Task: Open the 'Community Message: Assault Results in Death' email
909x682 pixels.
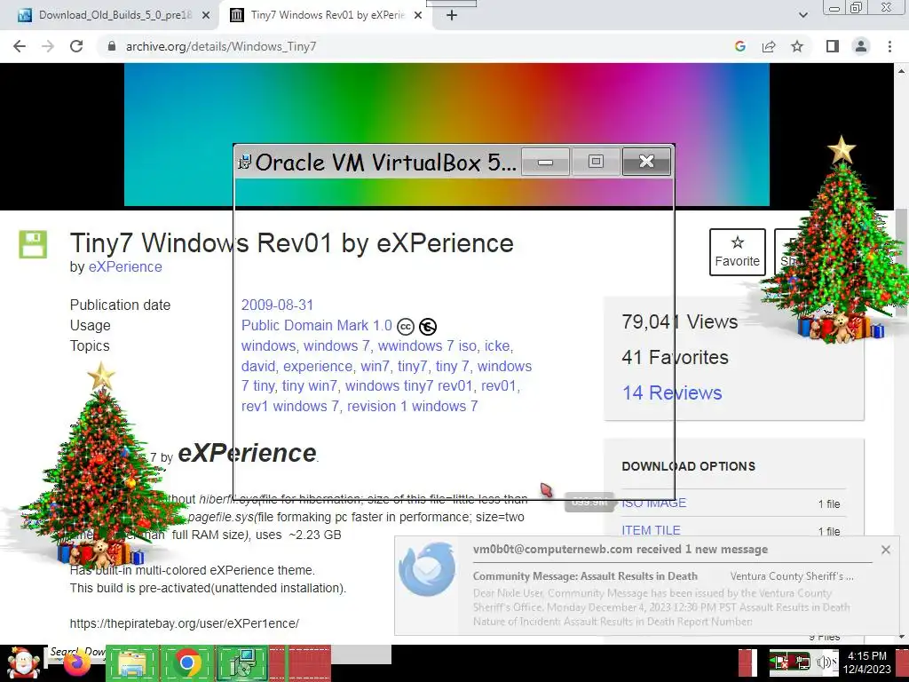Action: tap(585, 575)
